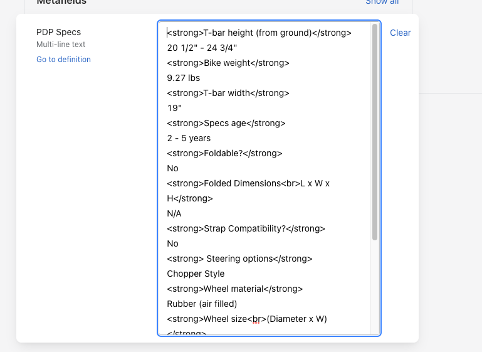
Task: Open the Go to definition link
Action: (63, 60)
